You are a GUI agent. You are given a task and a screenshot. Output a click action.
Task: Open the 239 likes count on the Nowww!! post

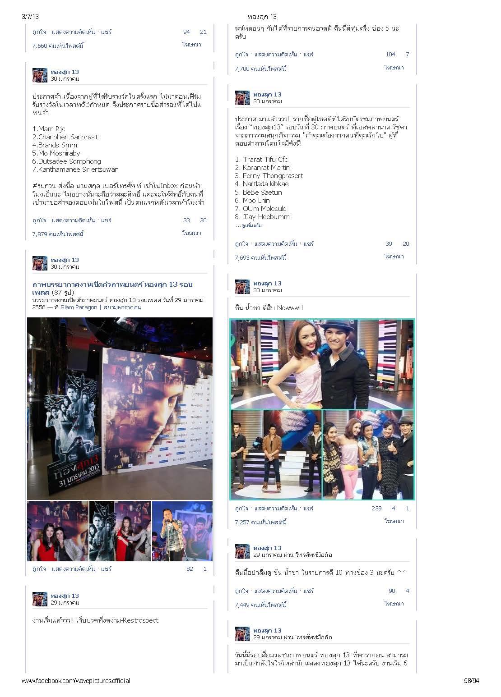(x=376, y=509)
